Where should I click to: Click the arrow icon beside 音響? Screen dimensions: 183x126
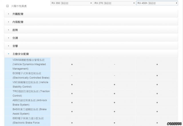pos(9,46)
